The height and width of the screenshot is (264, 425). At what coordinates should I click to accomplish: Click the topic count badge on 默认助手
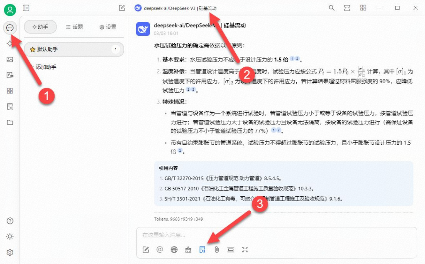(115, 49)
